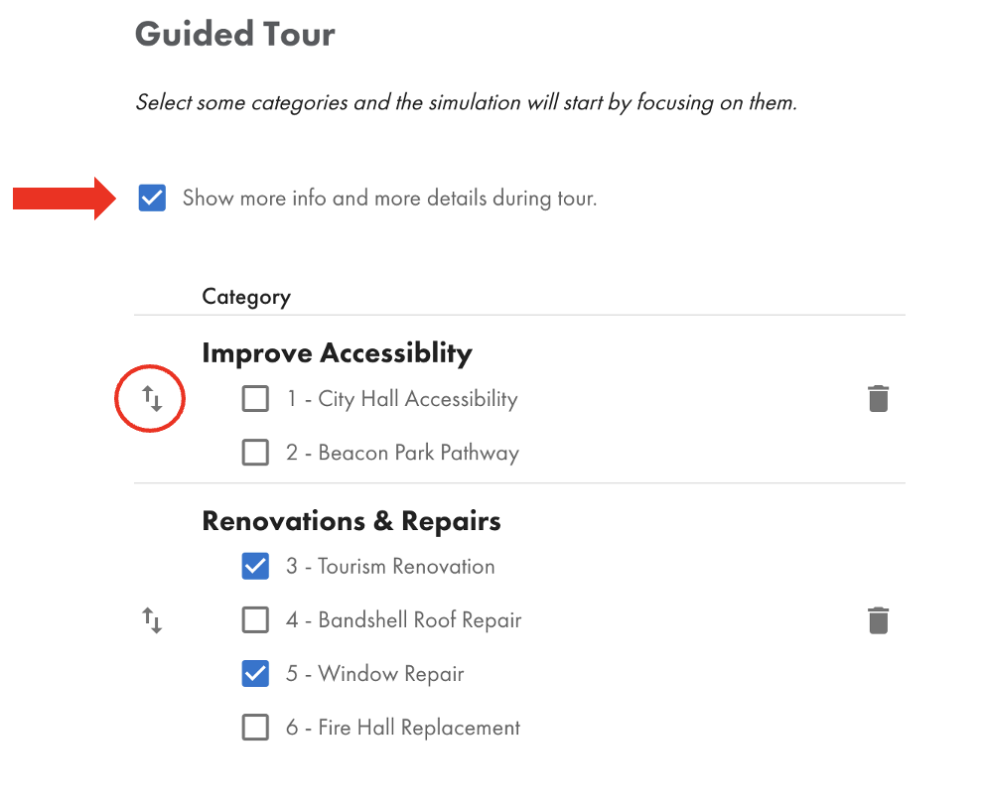Delete the Improve Accessibility category with trash icon
The image size is (983, 808).
[879, 399]
